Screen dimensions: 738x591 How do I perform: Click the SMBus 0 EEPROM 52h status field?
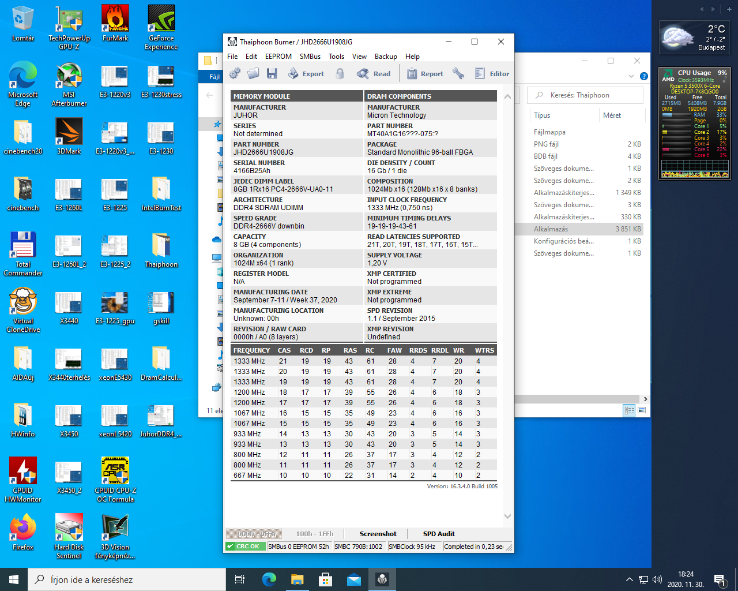(299, 547)
